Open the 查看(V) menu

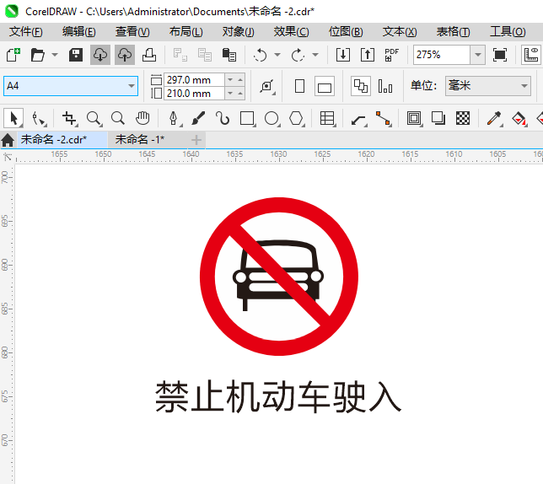pos(132,32)
